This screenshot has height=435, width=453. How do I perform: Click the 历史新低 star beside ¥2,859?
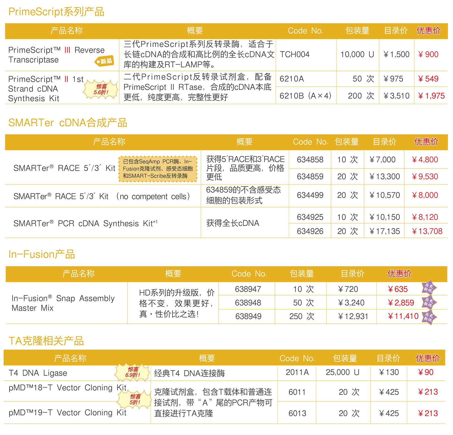click(429, 302)
